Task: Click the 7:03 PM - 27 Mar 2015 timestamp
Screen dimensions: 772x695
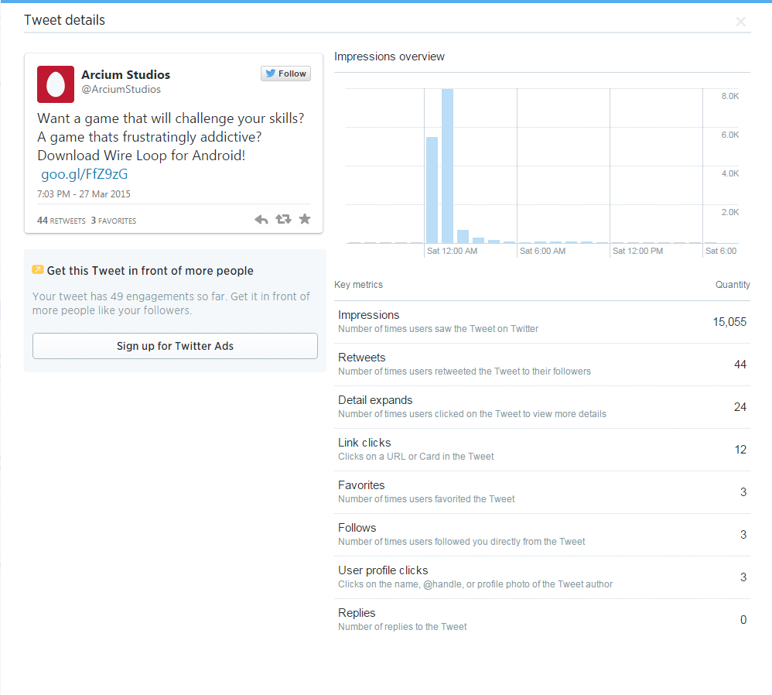Action: point(84,194)
